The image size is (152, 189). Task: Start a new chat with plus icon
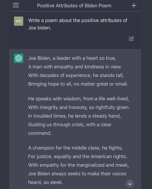[134, 5]
